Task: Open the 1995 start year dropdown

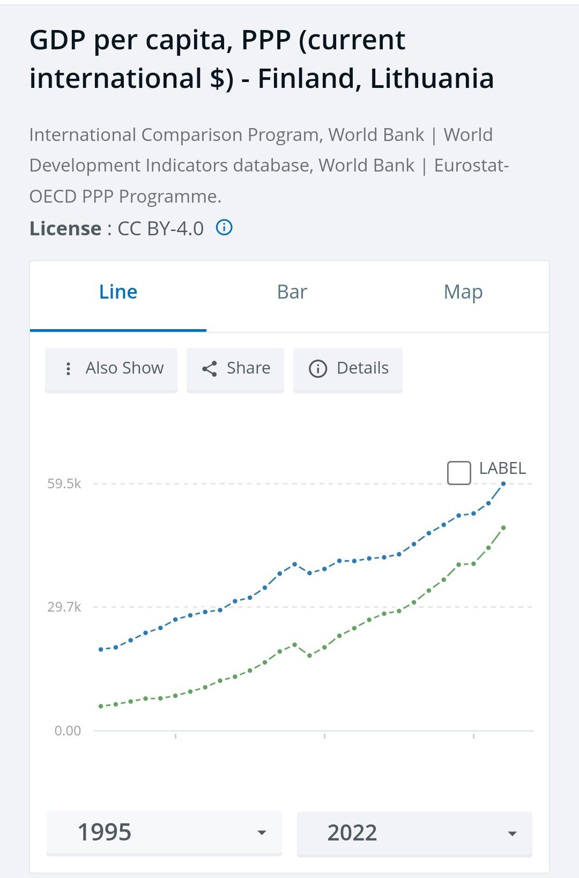Action: 164,832
